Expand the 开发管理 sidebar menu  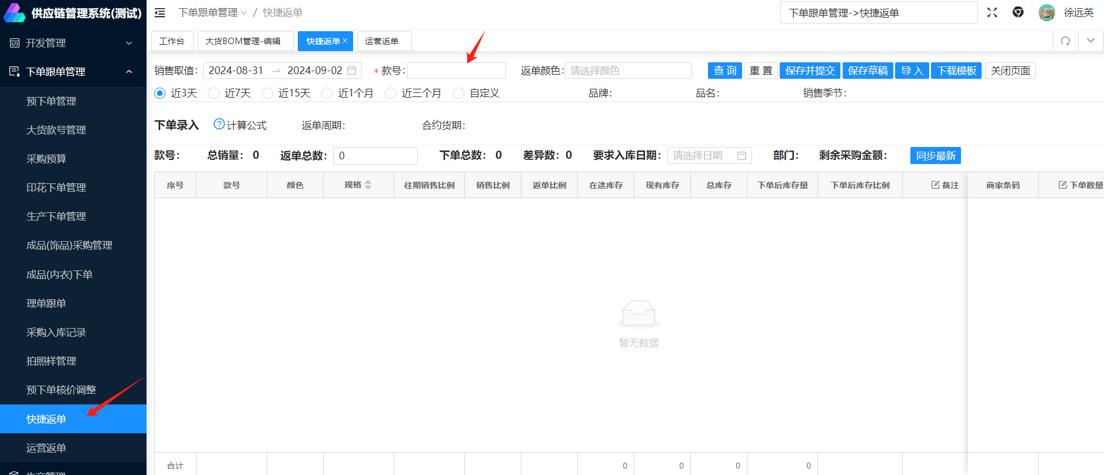[x=73, y=43]
